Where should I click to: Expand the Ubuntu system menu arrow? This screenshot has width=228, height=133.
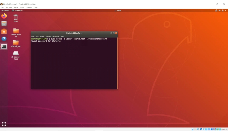[x=225, y=10]
